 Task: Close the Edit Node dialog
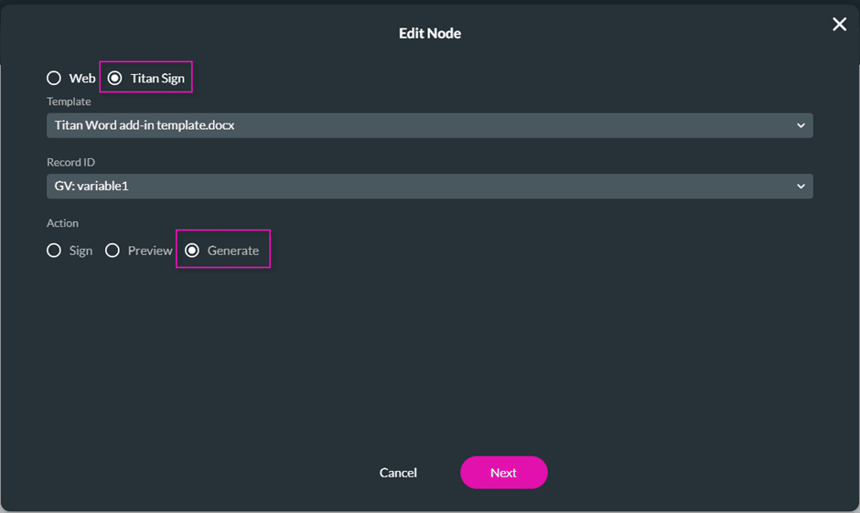(839, 24)
